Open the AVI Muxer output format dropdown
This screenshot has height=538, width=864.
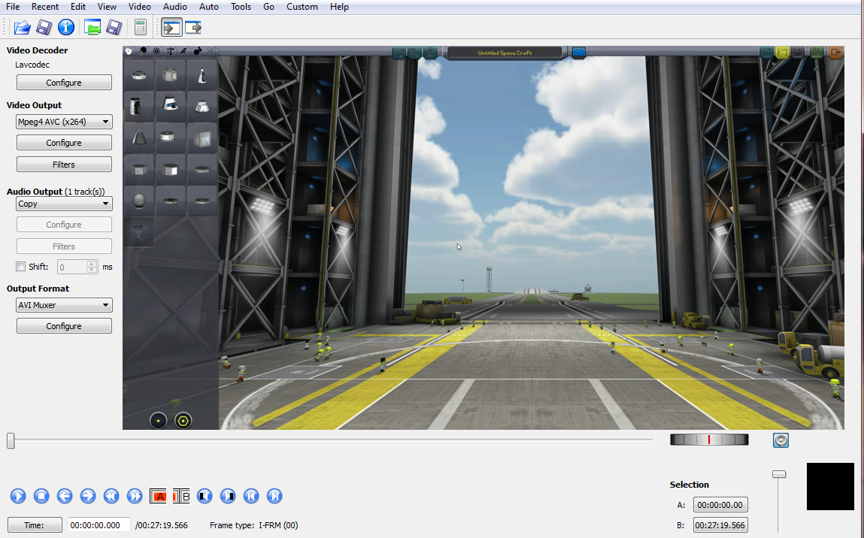click(x=64, y=305)
